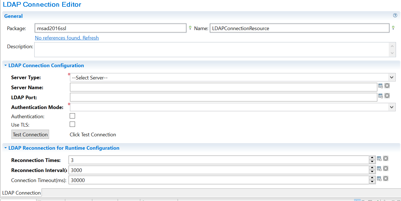Enable the Authentication checkbox
This screenshot has width=401, height=201.
coord(72,116)
